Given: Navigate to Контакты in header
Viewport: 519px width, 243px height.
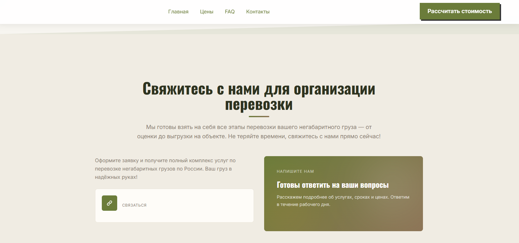Looking at the screenshot, I should point(258,12).
